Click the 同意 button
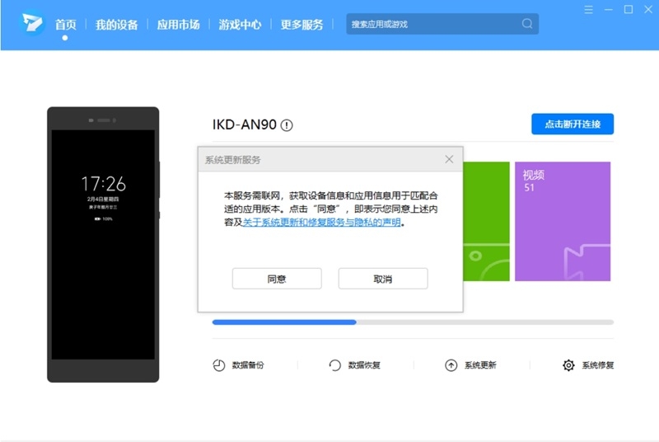This screenshot has width=659, height=442. (x=277, y=279)
